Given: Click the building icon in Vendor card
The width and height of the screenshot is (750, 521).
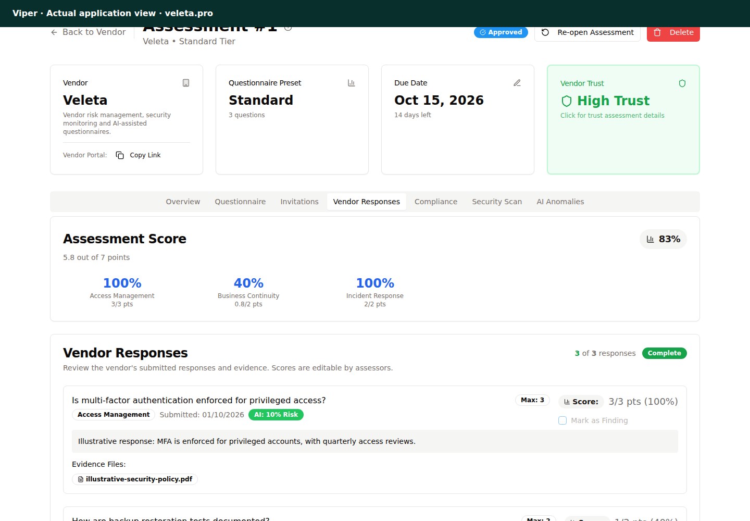Looking at the screenshot, I should [x=186, y=83].
